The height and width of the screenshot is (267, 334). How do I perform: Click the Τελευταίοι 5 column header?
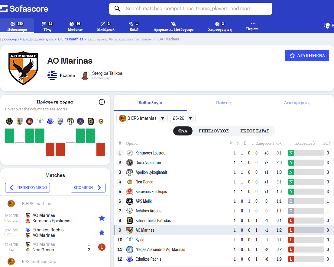(304, 144)
